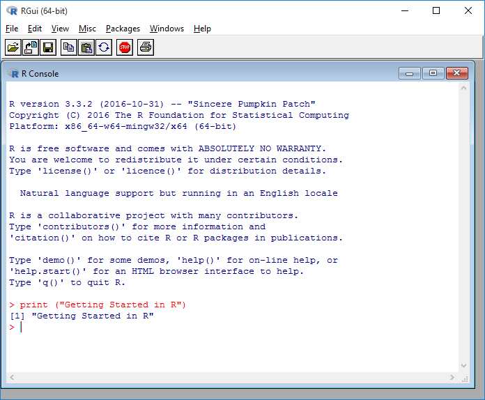Click the "Type 'license()'" line
485x400 pixels.
(167, 171)
